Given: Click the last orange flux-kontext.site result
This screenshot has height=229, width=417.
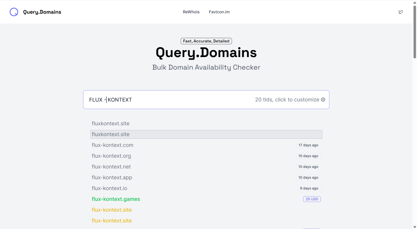Looking at the screenshot, I should 112,221.
